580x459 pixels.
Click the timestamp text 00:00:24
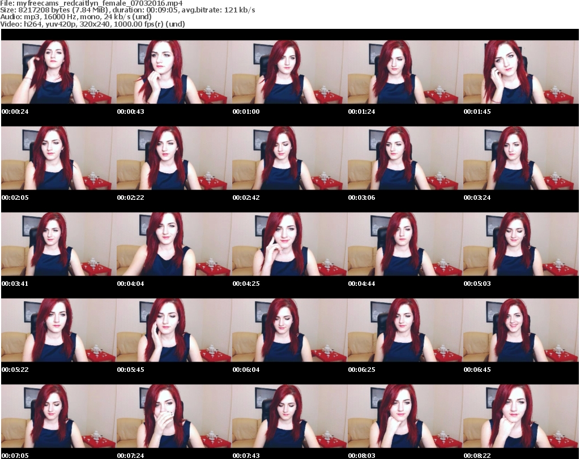[15, 111]
